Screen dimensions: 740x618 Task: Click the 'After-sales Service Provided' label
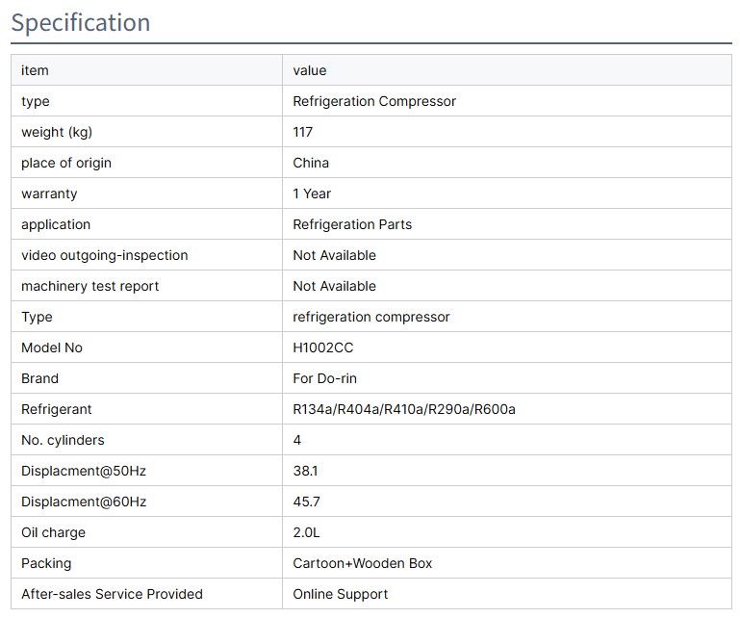[112, 594]
